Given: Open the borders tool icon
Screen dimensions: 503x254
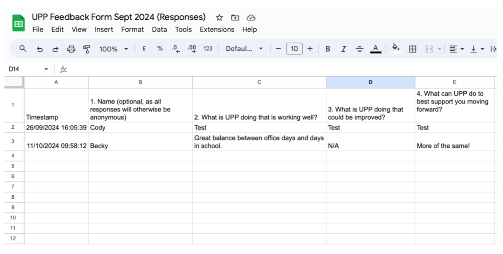Looking at the screenshot, I should [x=413, y=49].
